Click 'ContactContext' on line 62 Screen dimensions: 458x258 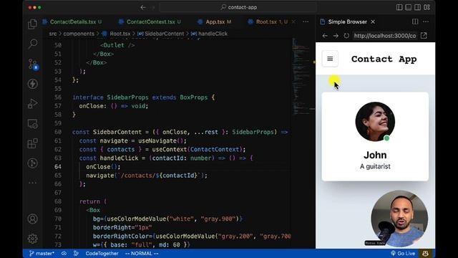pos(215,150)
